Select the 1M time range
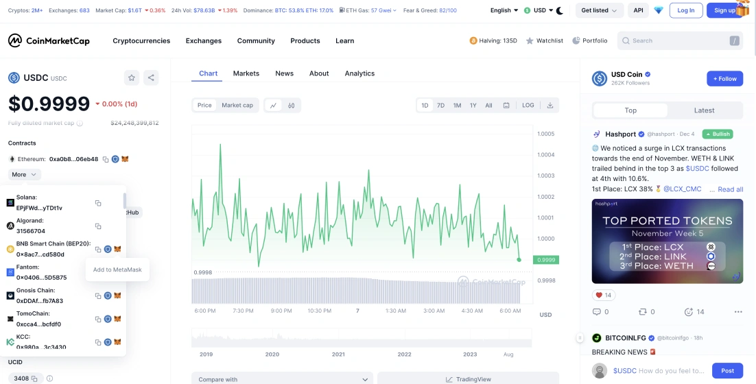Viewport: 756px width, 384px height. tap(457, 105)
